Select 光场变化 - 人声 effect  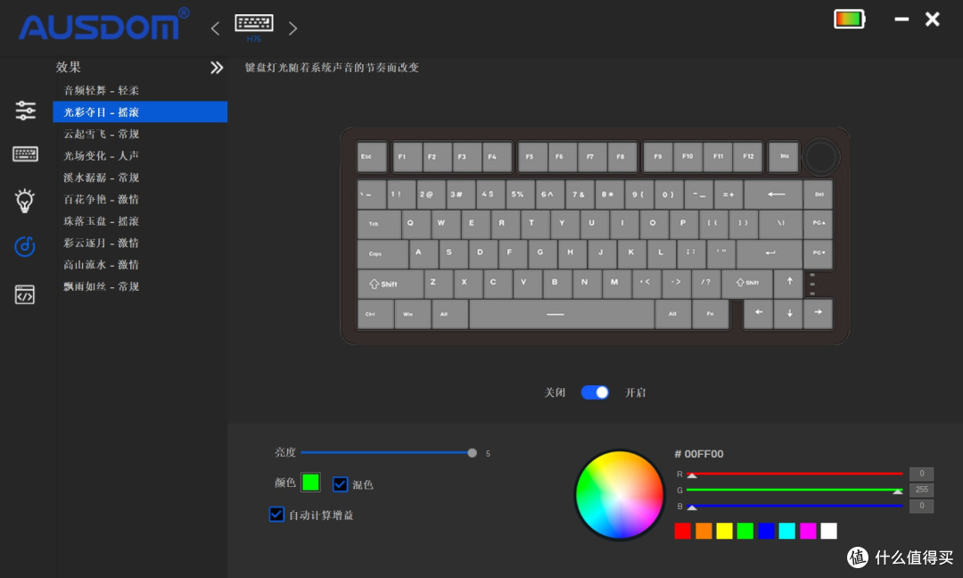(x=140, y=155)
